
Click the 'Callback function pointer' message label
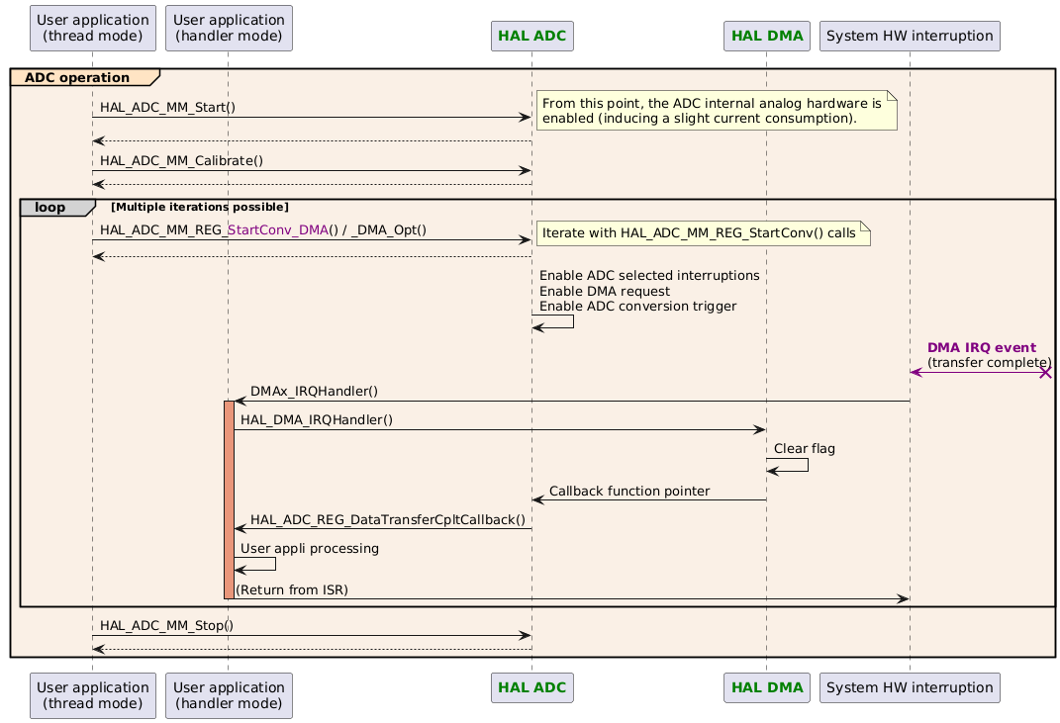(x=629, y=492)
